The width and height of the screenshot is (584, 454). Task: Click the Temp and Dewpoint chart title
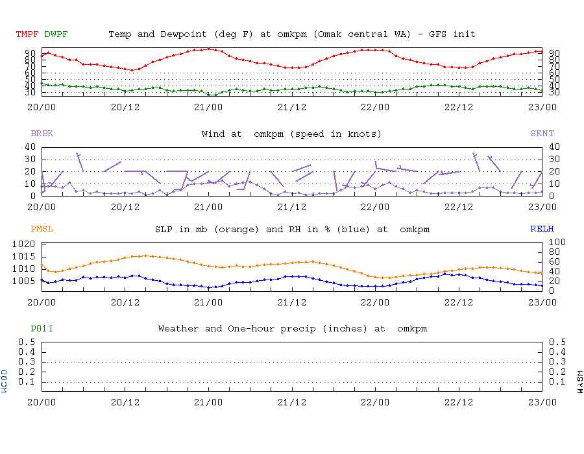pyautogui.click(x=292, y=34)
